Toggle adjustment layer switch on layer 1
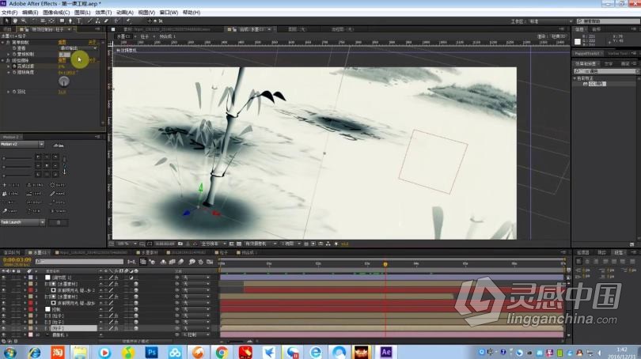Image resolution: width=641 pixels, height=359 pixels. (131, 278)
